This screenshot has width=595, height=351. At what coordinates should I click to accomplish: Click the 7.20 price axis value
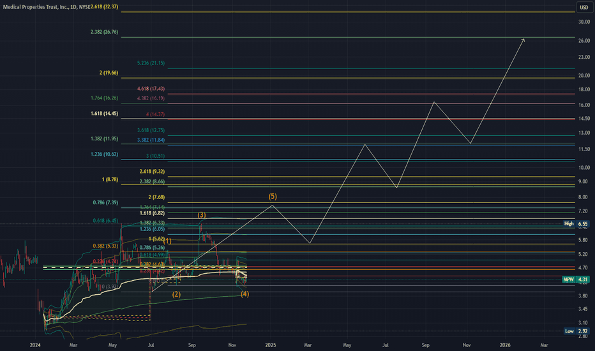(584, 211)
